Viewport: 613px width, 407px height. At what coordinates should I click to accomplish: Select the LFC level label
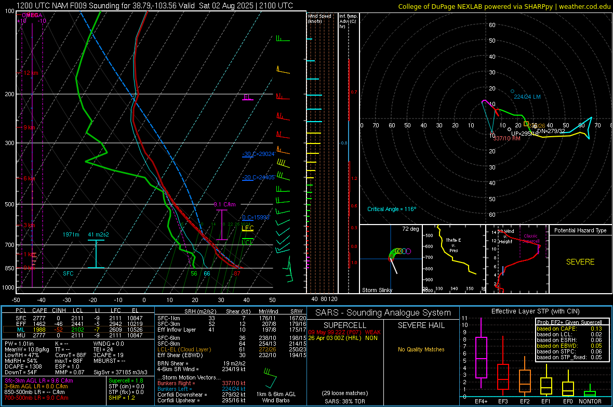coord(247,228)
